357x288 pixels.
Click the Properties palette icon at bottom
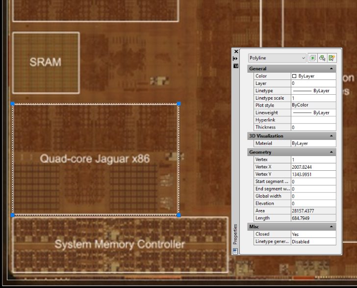point(235,251)
